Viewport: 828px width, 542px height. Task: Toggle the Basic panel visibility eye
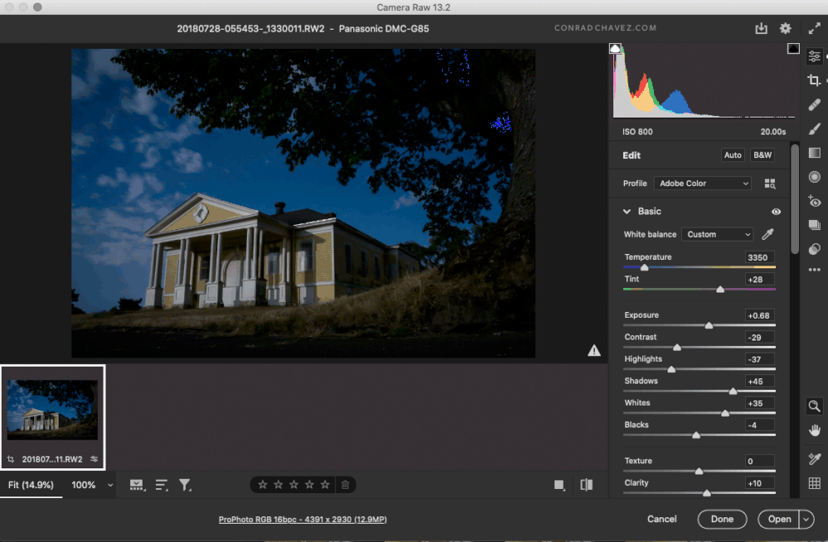(776, 212)
